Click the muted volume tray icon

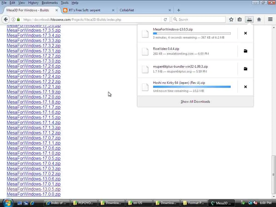tap(256, 203)
